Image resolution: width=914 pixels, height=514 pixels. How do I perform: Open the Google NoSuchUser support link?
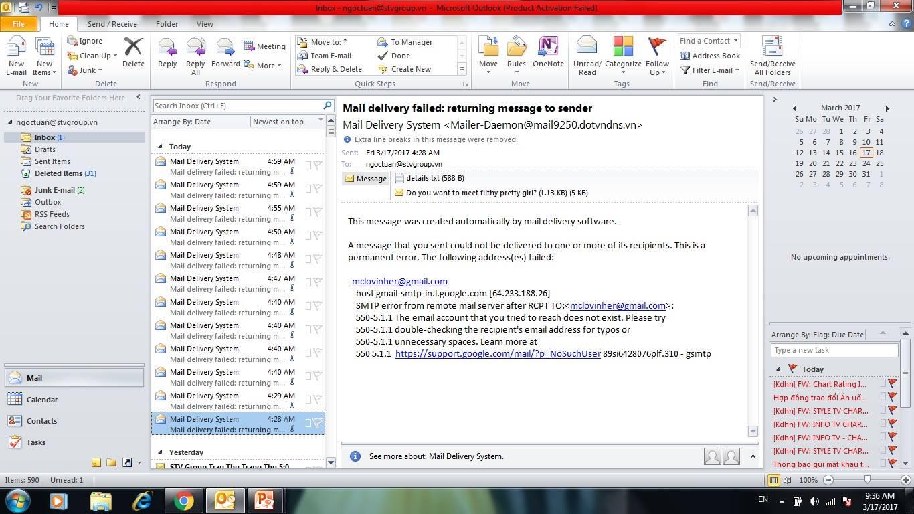point(498,354)
